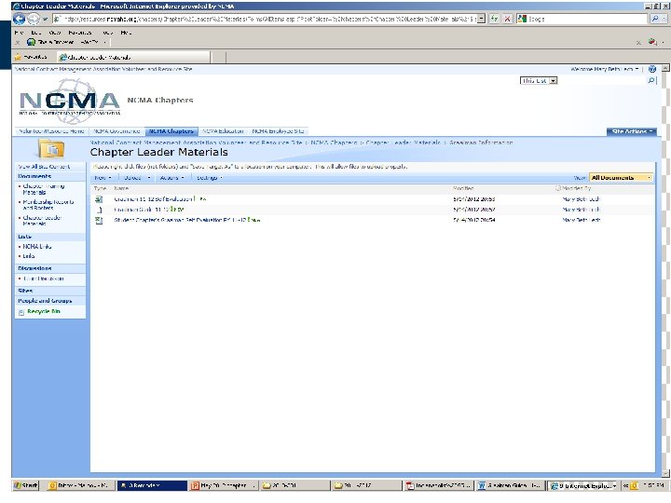Image resolution: width=671 pixels, height=503 pixels.
Task: Click View All Site Content link
Action: click(44, 167)
